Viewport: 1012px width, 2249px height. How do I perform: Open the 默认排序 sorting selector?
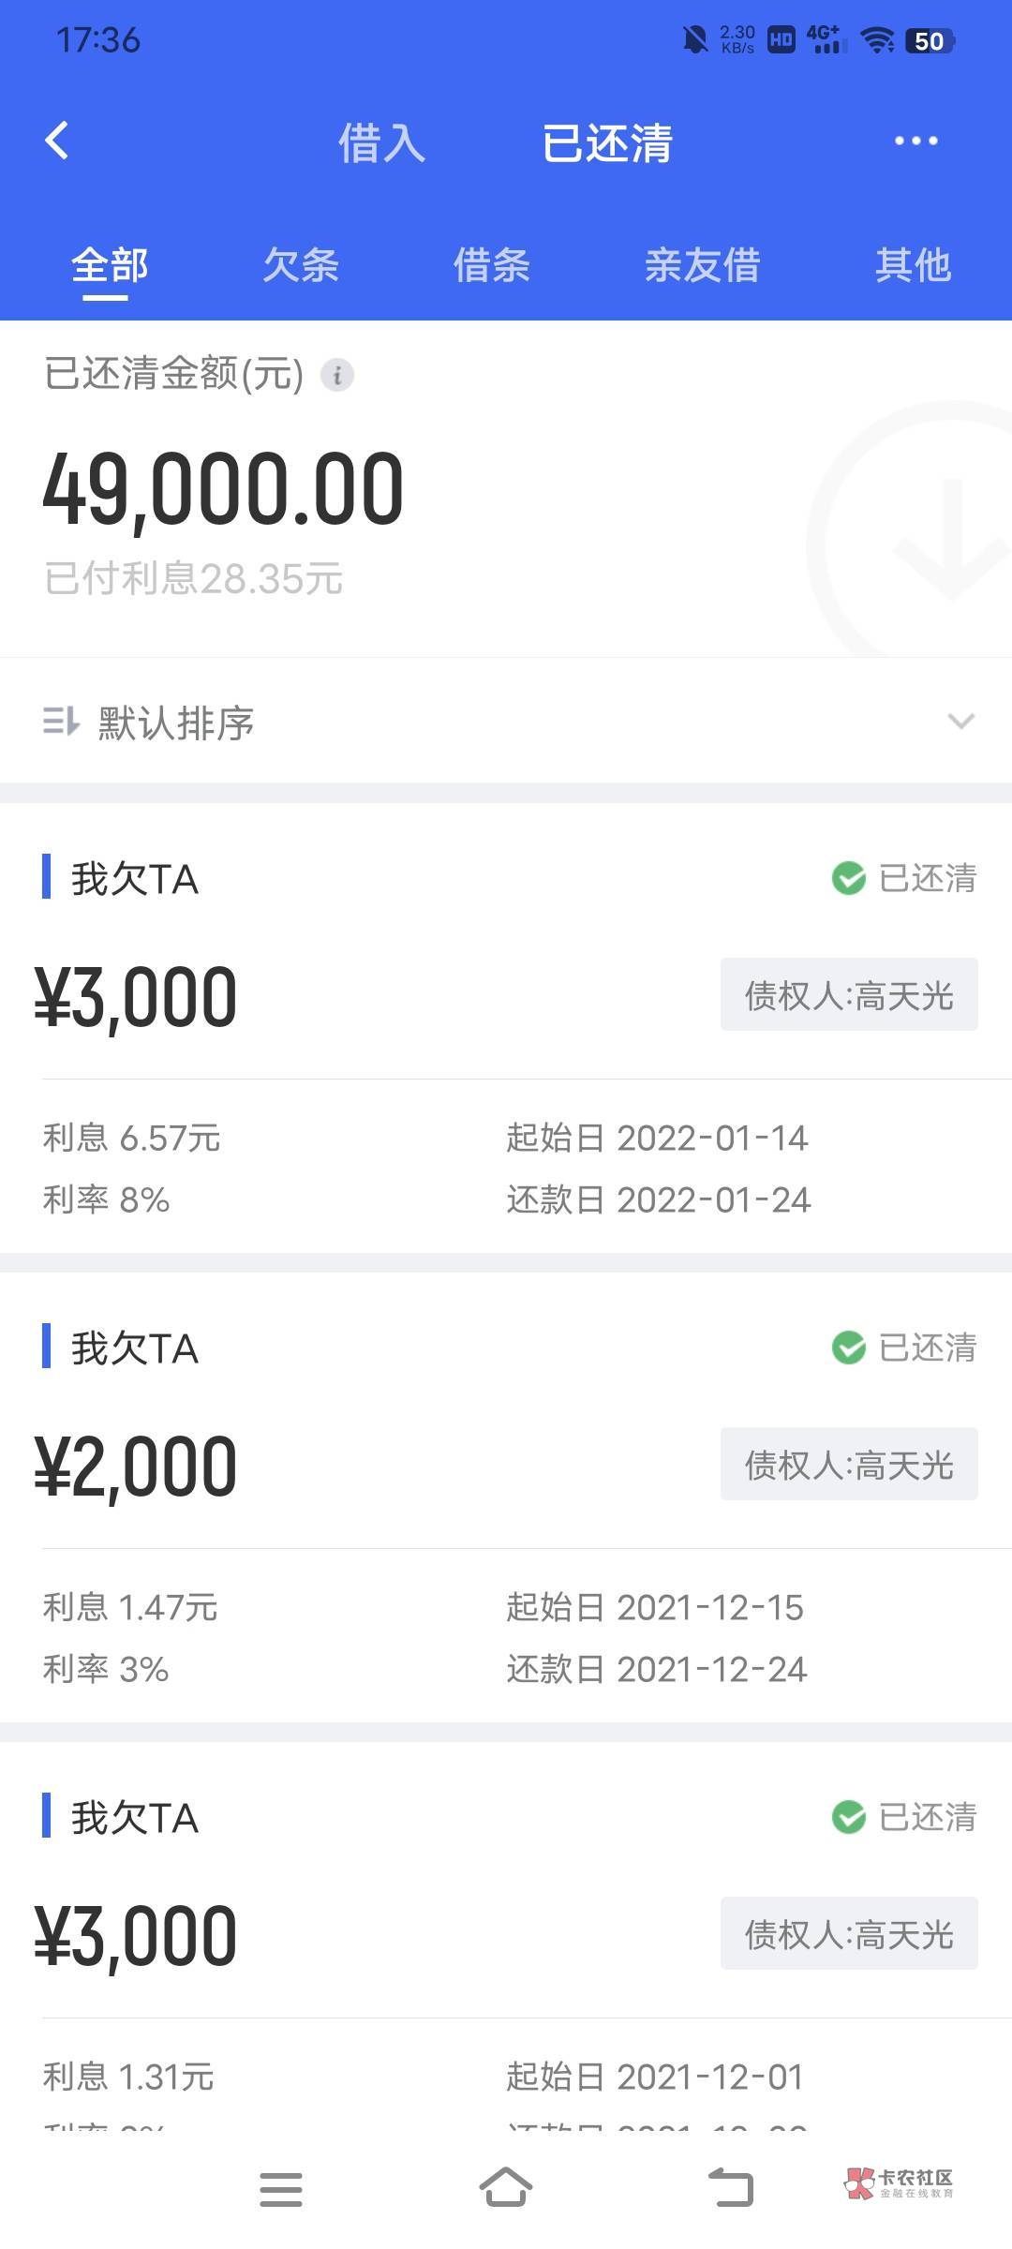tap(176, 722)
